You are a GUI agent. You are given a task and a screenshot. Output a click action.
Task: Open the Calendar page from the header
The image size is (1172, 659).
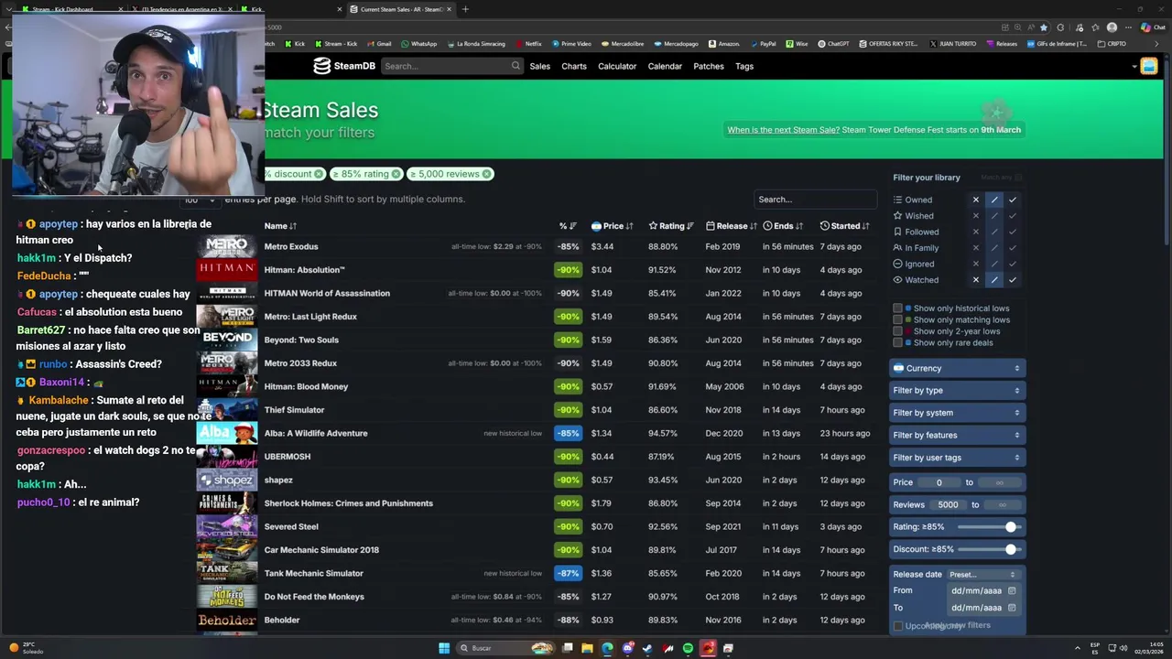pos(665,66)
